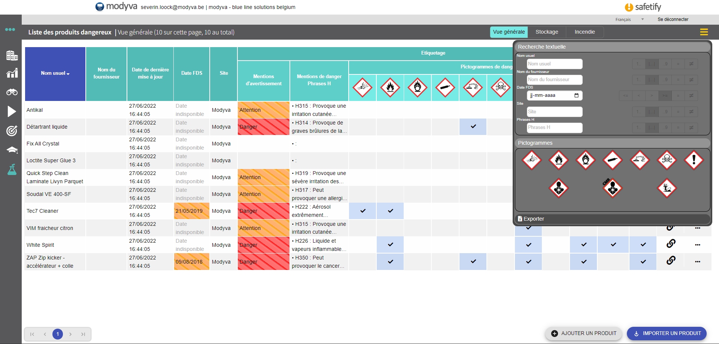Open the Français language dropdown
The height and width of the screenshot is (344, 719).
tap(629, 19)
